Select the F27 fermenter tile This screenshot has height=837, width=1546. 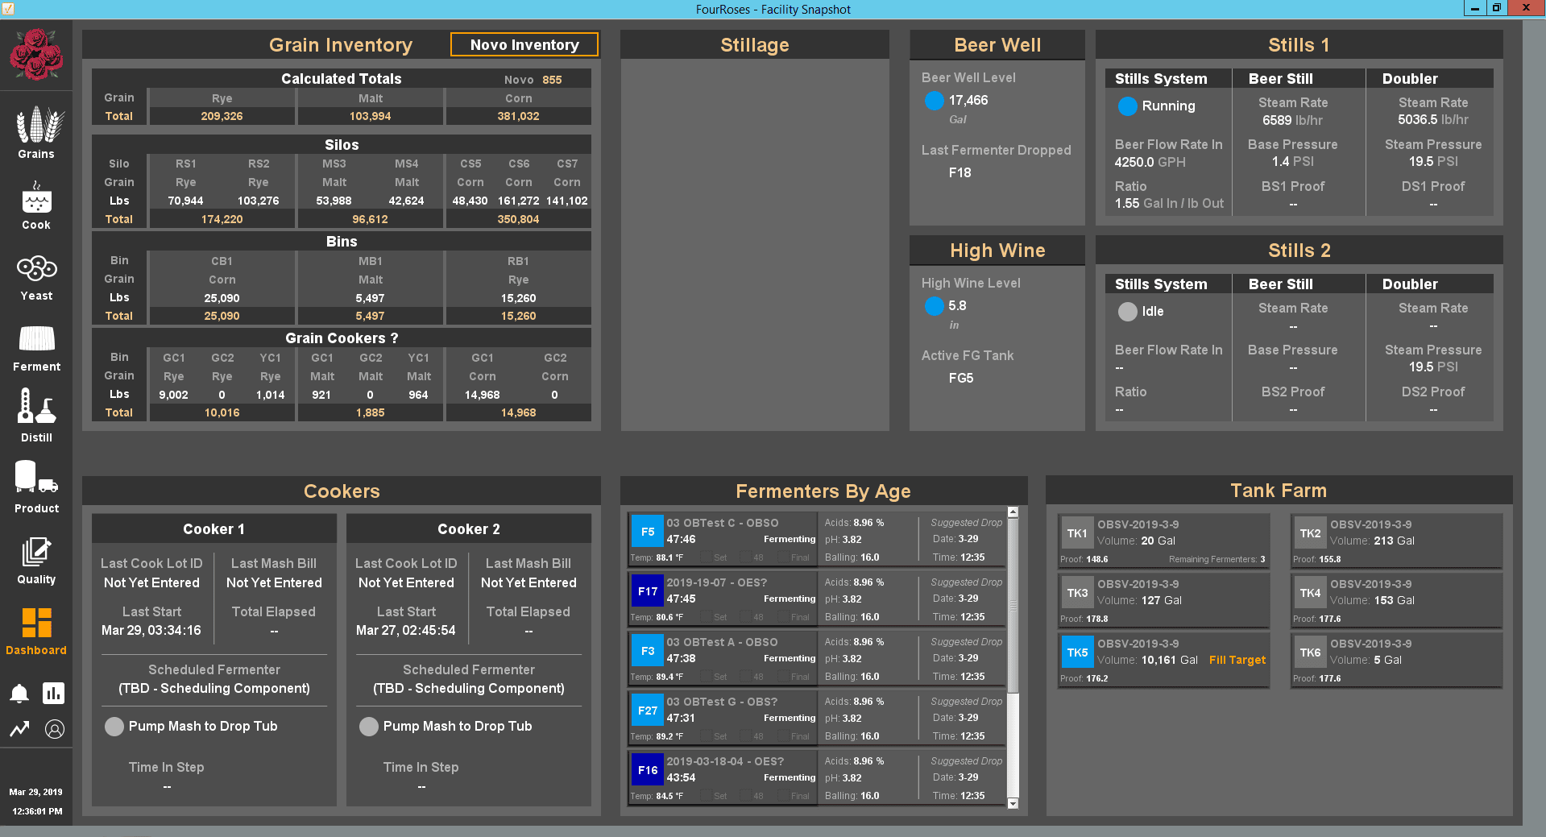click(648, 711)
